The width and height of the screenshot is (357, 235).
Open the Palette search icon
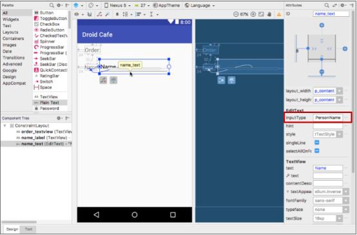click(52, 5)
